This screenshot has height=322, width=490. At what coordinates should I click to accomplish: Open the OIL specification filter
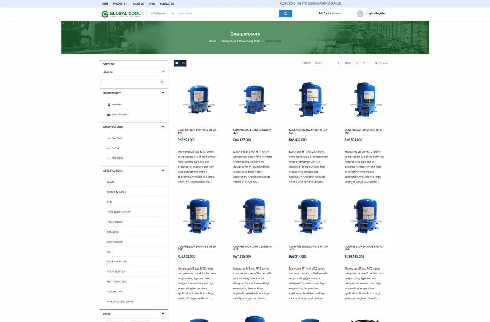(109, 252)
